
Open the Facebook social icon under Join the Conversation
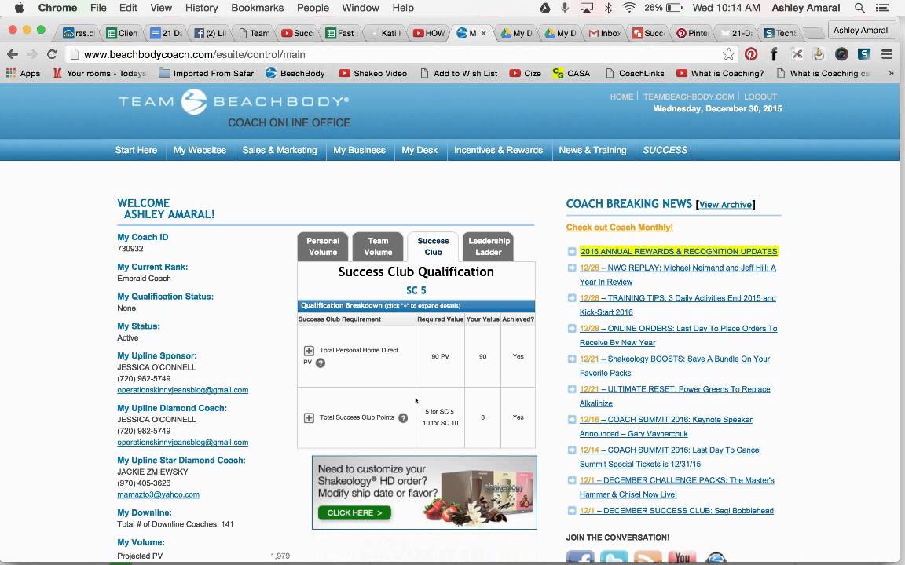pyautogui.click(x=580, y=557)
